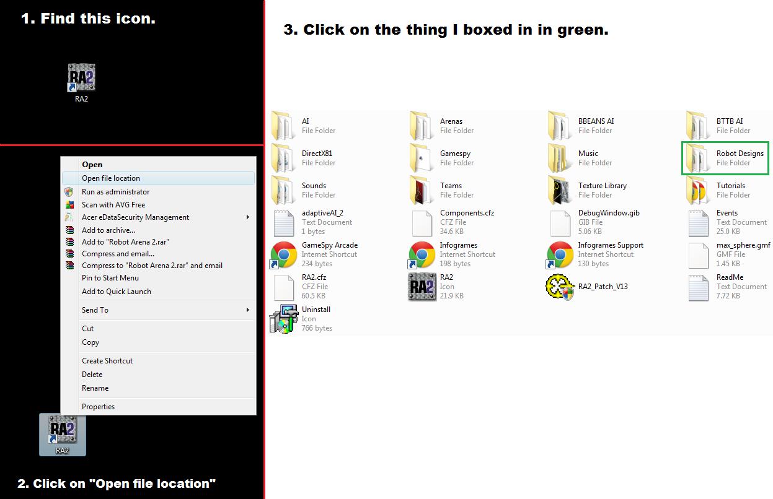Viewport: 773px width, 499px height.
Task: Click the "ReadMe" file name text
Action: point(730,277)
